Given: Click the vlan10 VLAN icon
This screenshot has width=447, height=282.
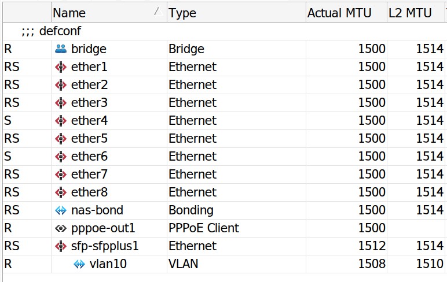Looking at the screenshot, I should pyautogui.click(x=79, y=264).
